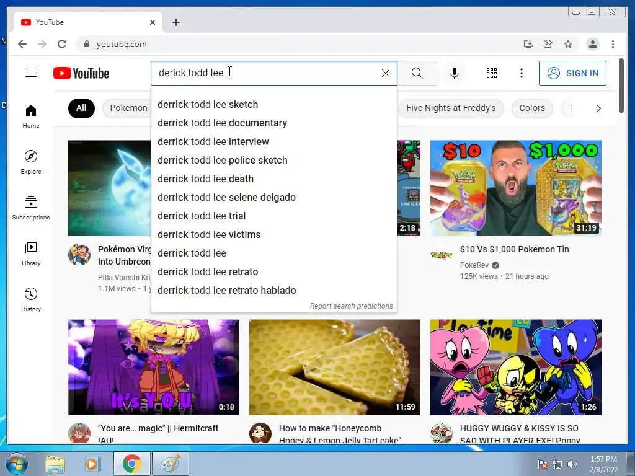This screenshot has width=635, height=476.
Task: Open PokeRev channel name link
Action: tap(474, 265)
